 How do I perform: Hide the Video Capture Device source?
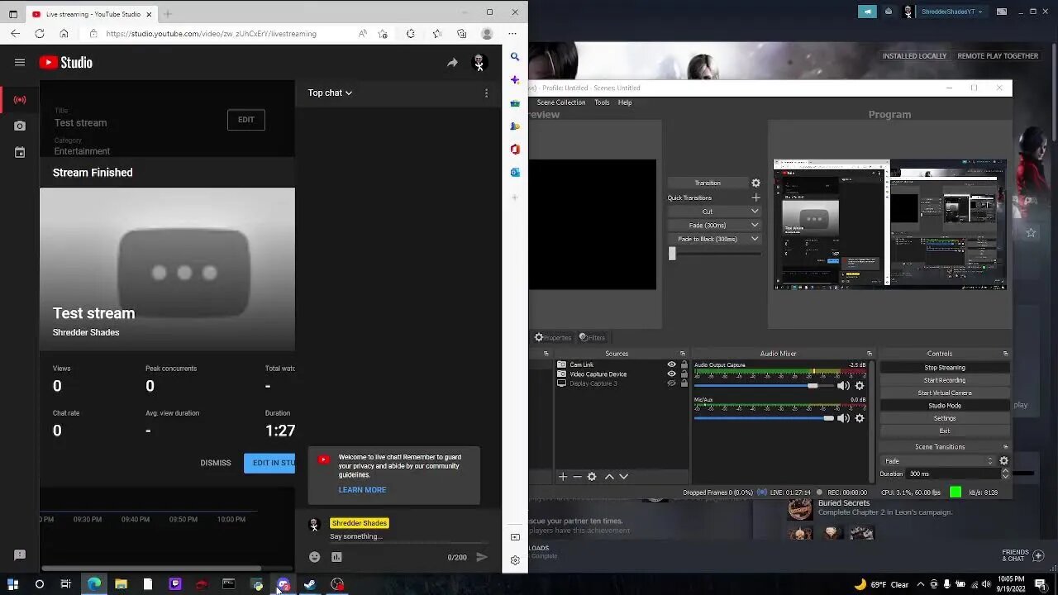coord(671,374)
